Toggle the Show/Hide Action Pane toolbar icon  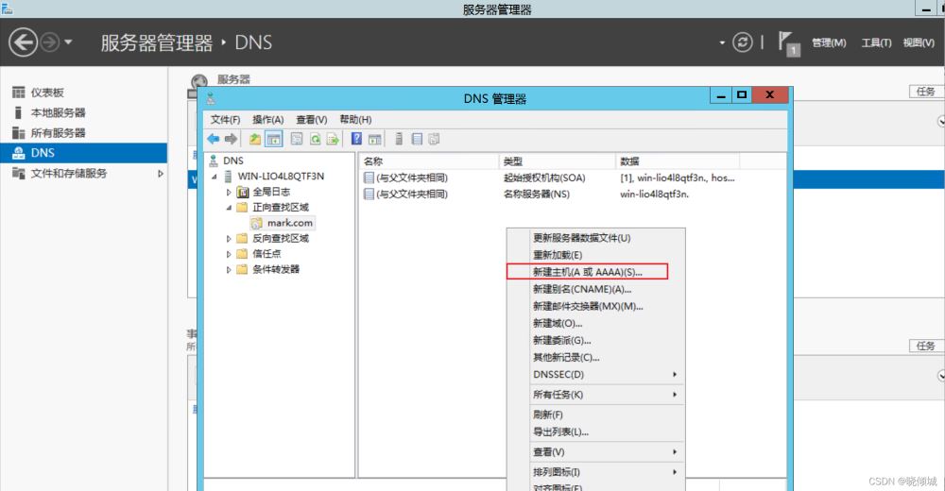375,139
